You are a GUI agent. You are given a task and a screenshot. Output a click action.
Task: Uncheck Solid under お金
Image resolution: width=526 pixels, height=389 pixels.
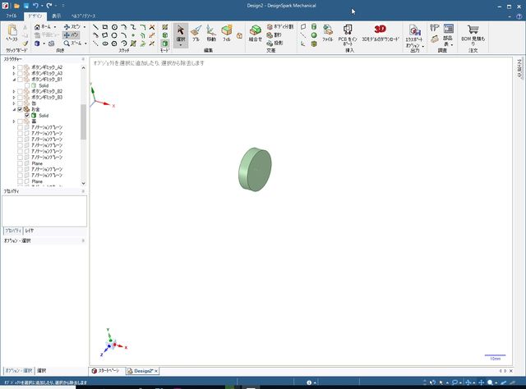click(27, 115)
